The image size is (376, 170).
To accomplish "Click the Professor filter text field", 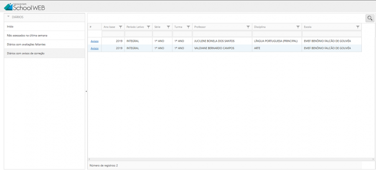I will [222, 34].
